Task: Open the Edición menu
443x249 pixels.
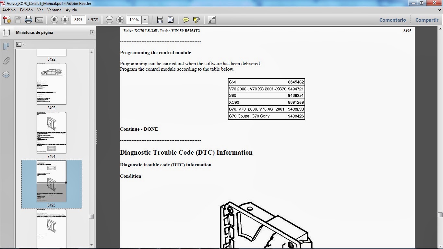Action: (26, 10)
